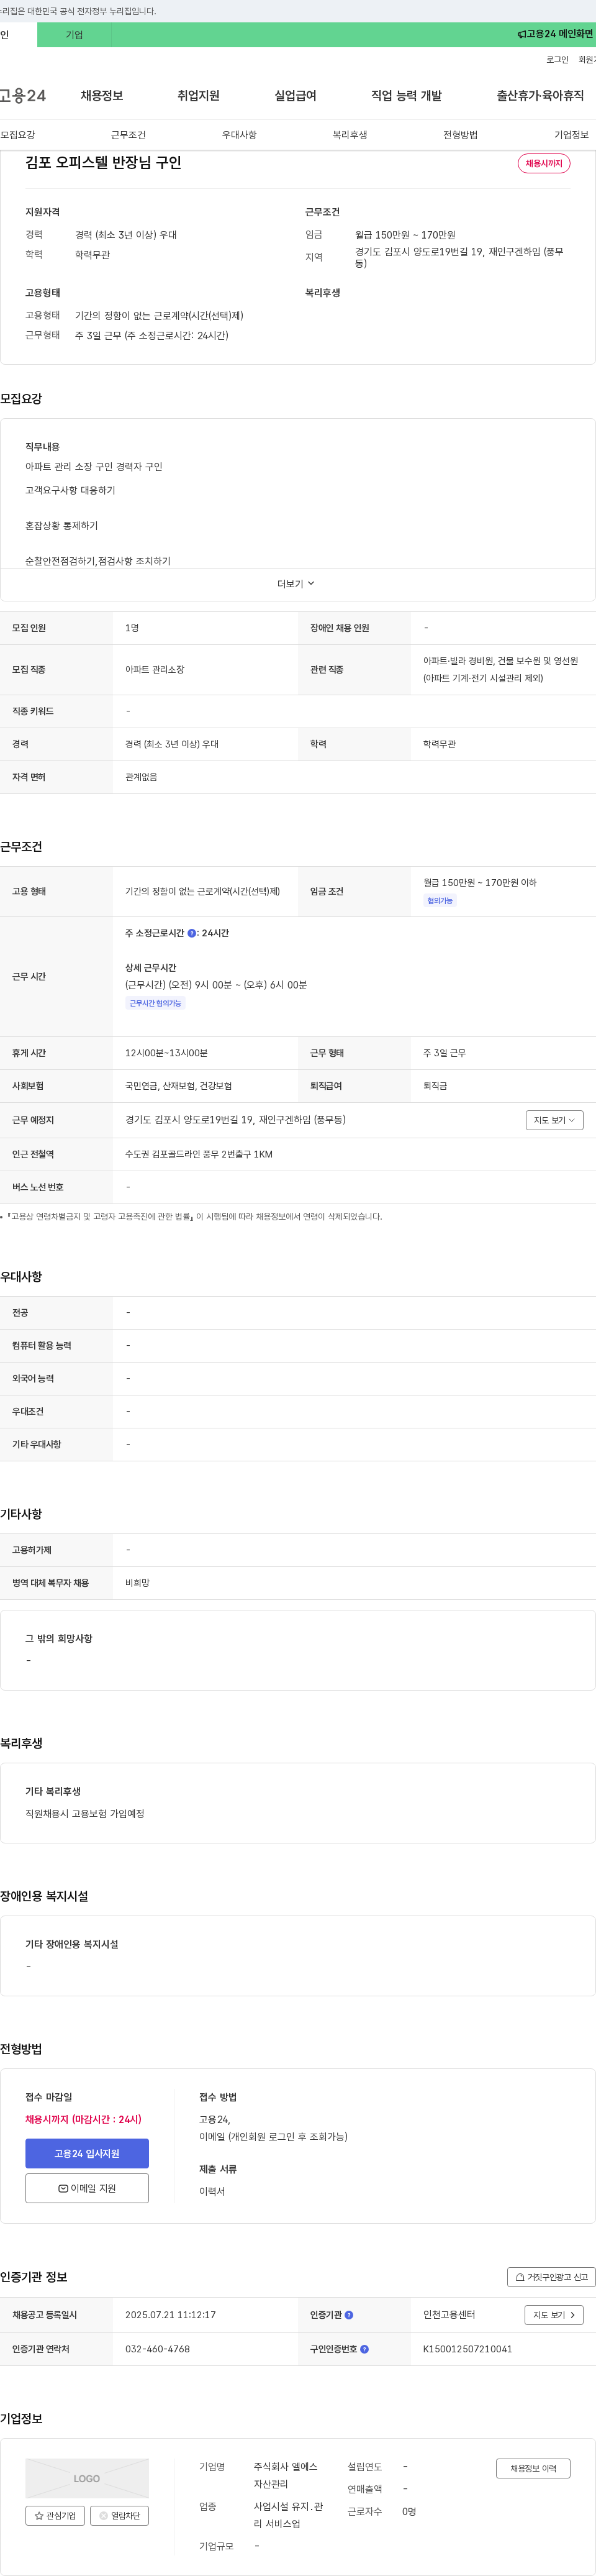Screen dimensions: 596x2576
Task: Apply via 고용24 입사지원 button
Action: click(87, 2153)
